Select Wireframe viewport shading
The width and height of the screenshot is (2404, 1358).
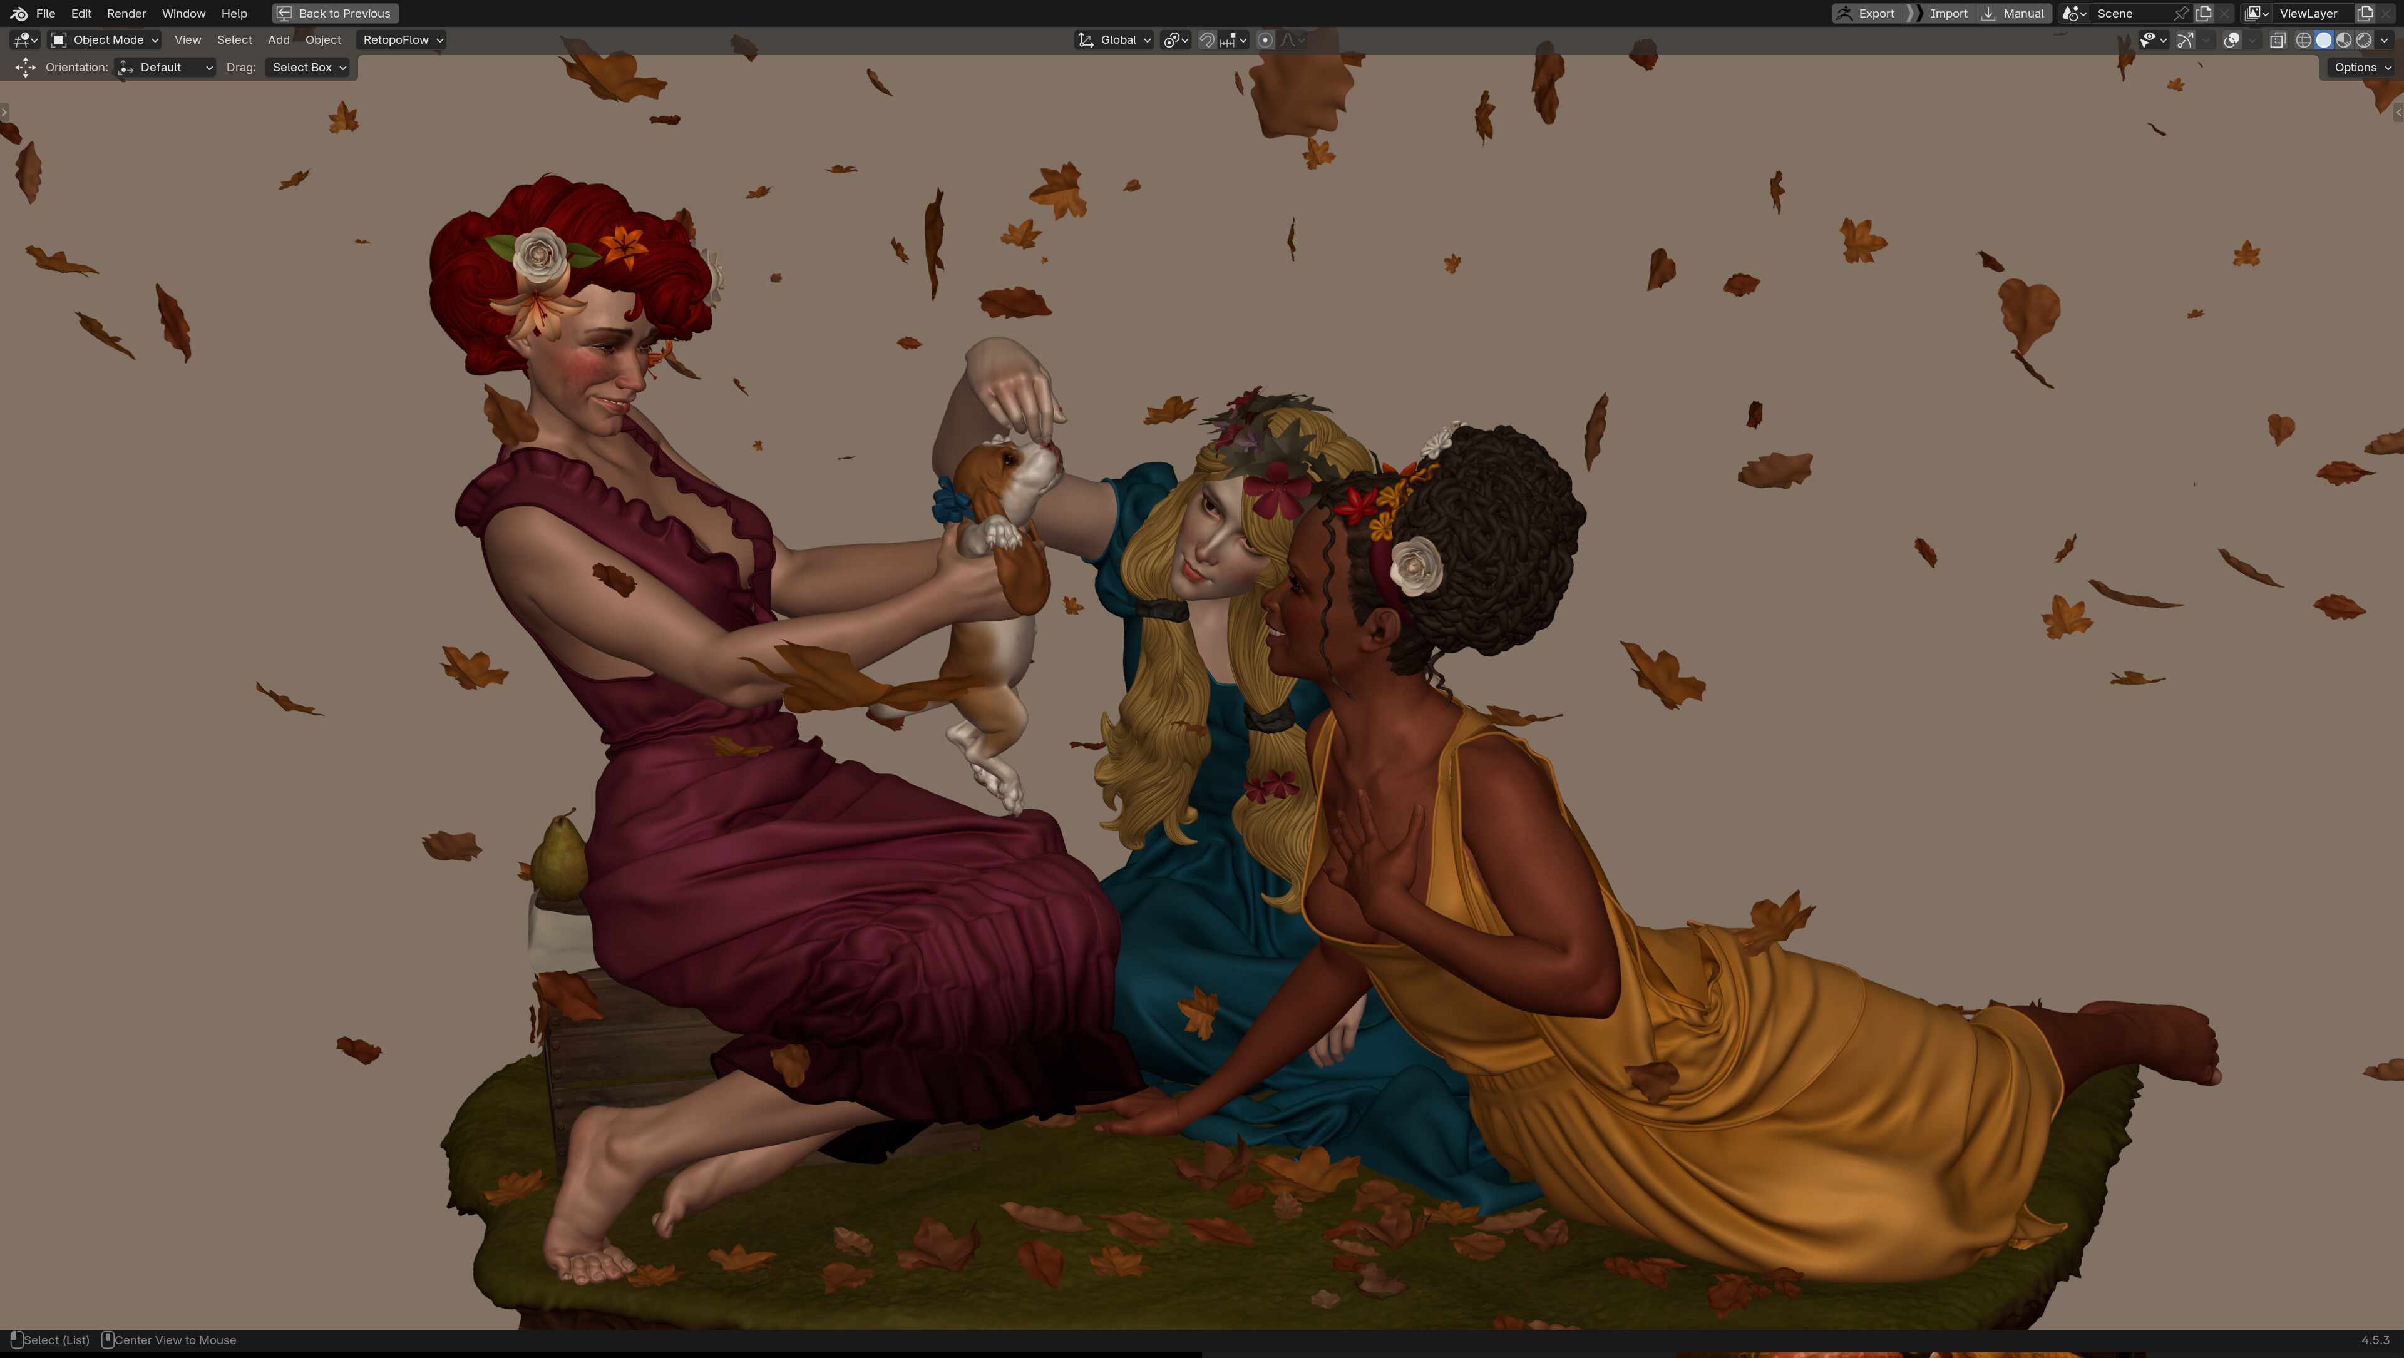click(x=2303, y=40)
